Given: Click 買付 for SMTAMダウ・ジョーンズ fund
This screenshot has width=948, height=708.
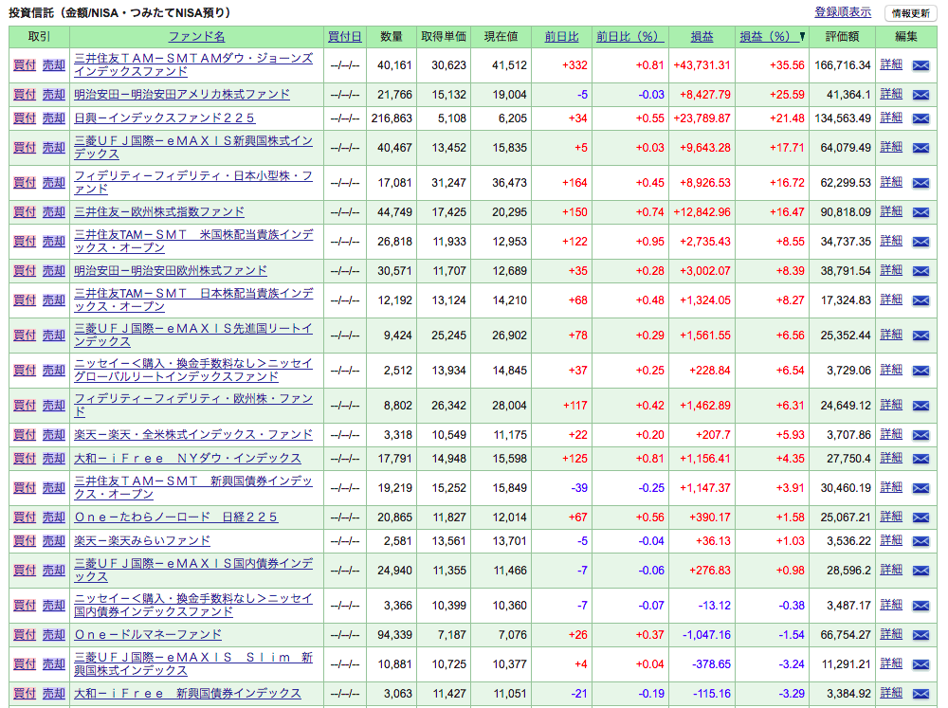Looking at the screenshot, I should tap(25, 64).
